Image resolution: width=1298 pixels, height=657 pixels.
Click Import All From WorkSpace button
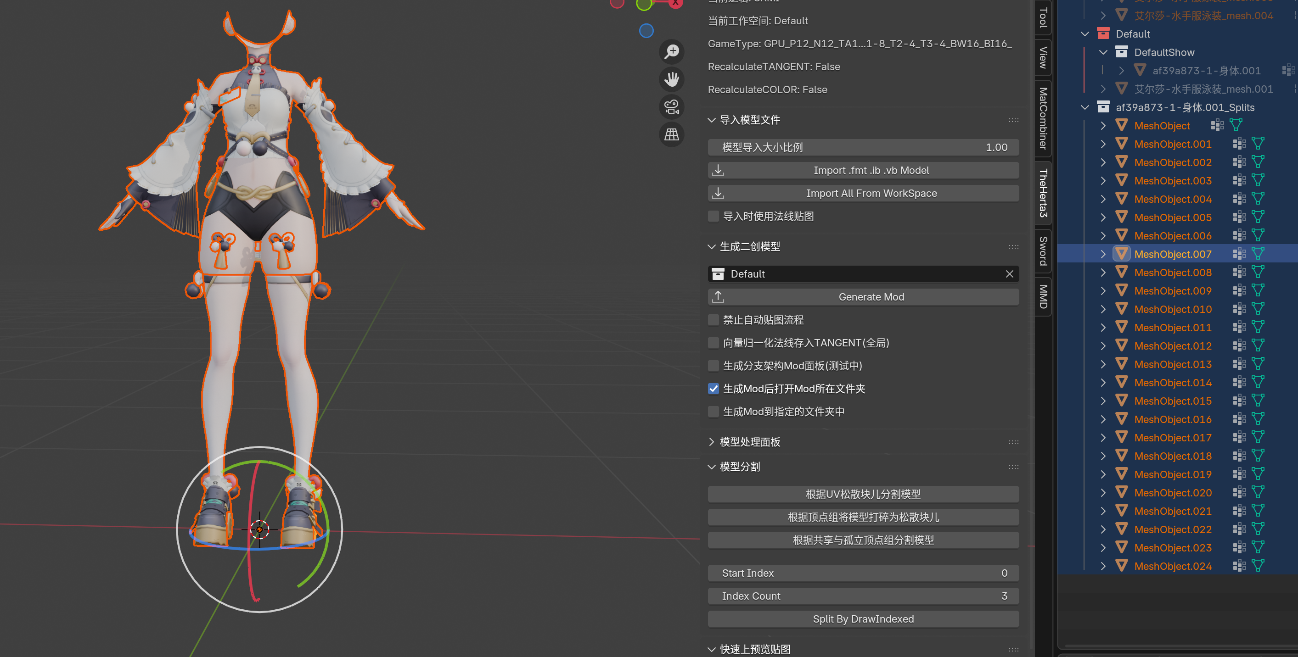point(863,193)
